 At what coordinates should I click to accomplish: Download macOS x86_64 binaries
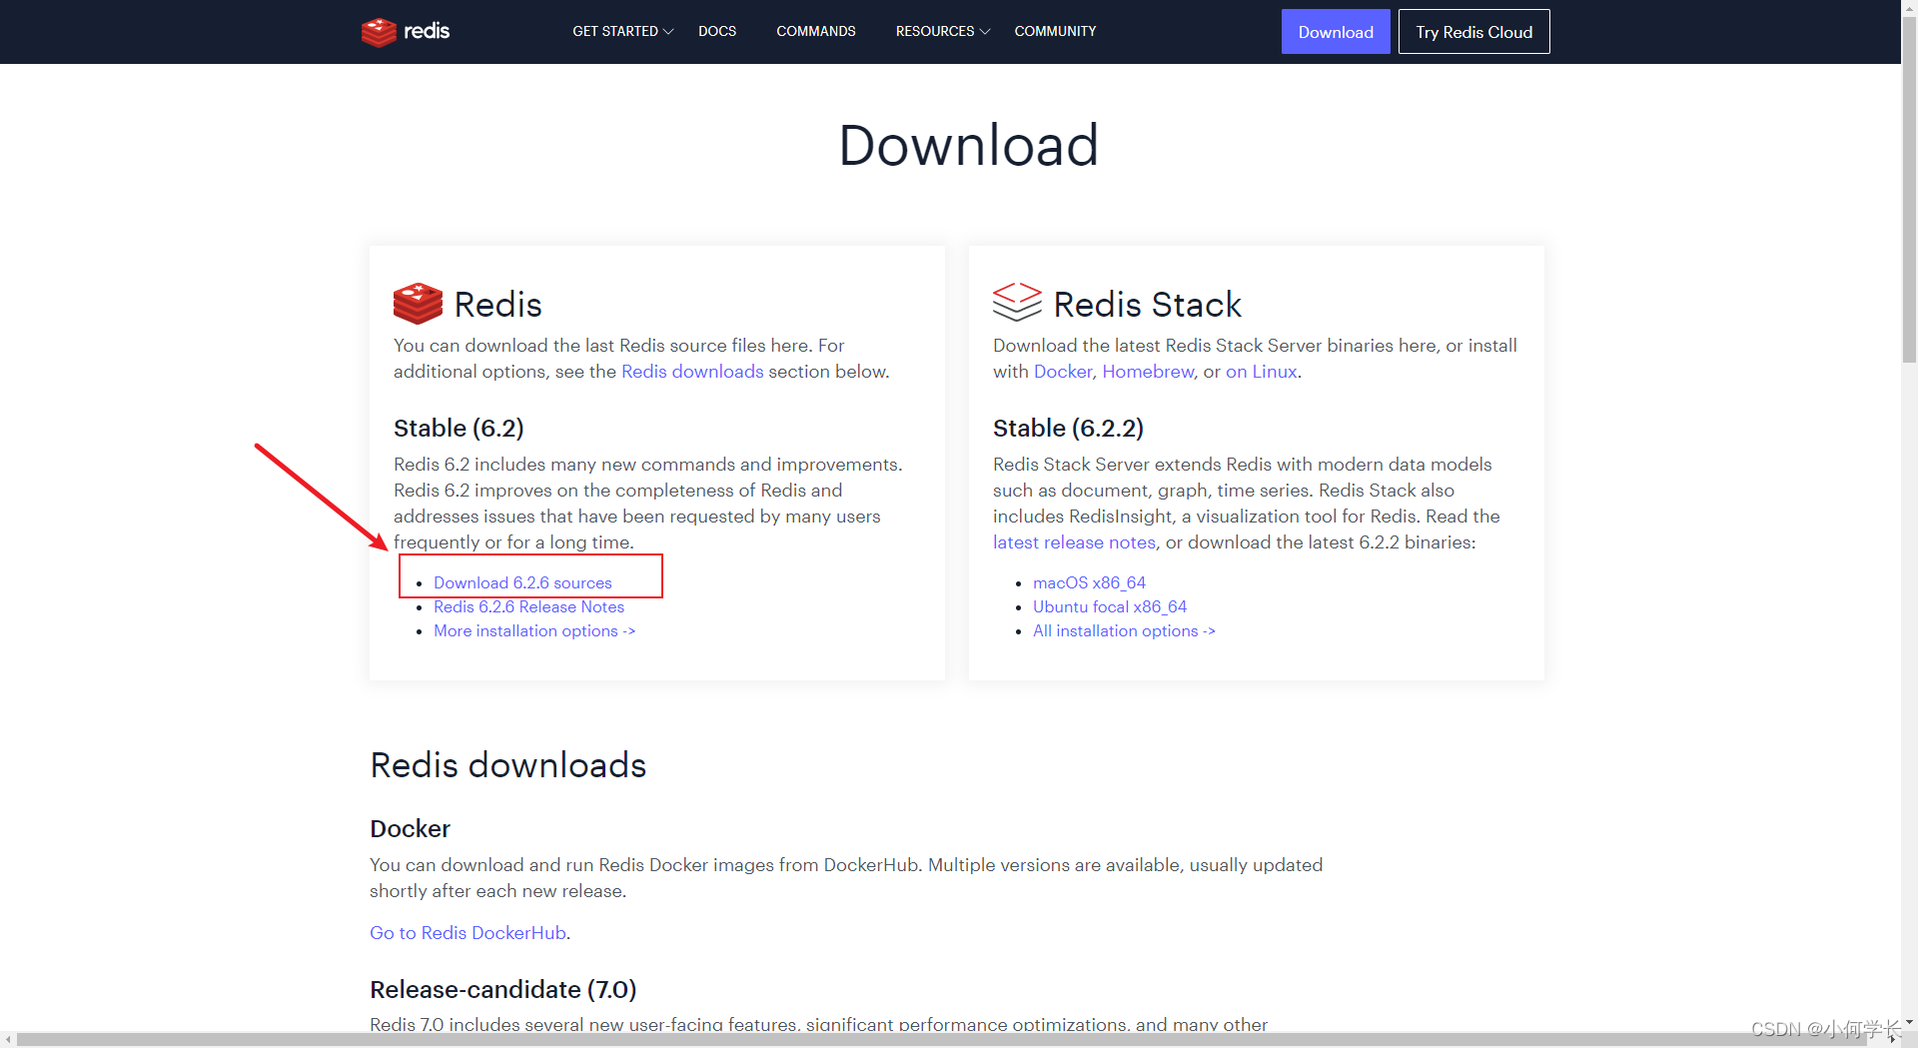[1089, 582]
